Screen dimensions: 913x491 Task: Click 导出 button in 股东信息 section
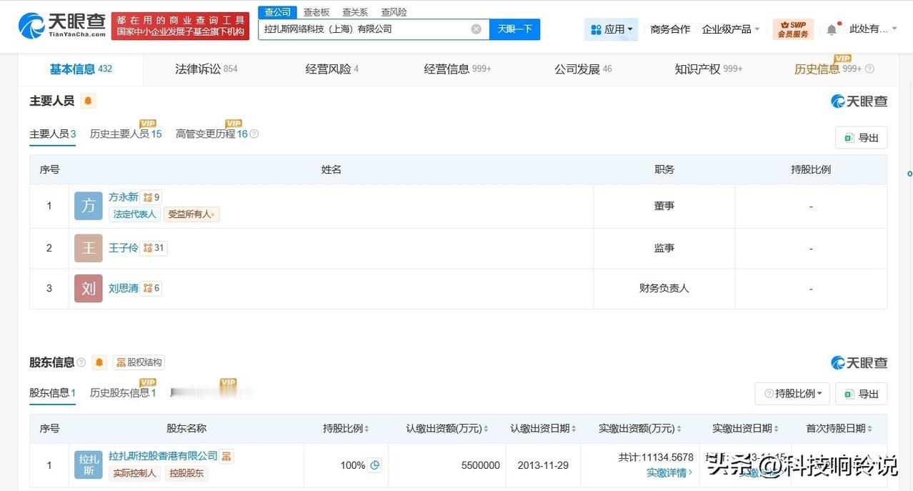tap(861, 394)
